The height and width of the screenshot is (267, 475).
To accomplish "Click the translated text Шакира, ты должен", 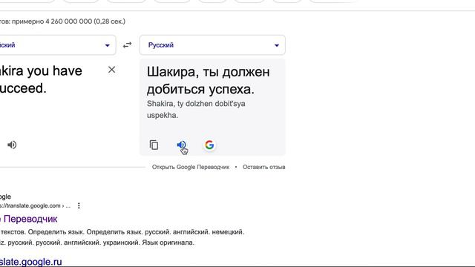I will [208, 72].
